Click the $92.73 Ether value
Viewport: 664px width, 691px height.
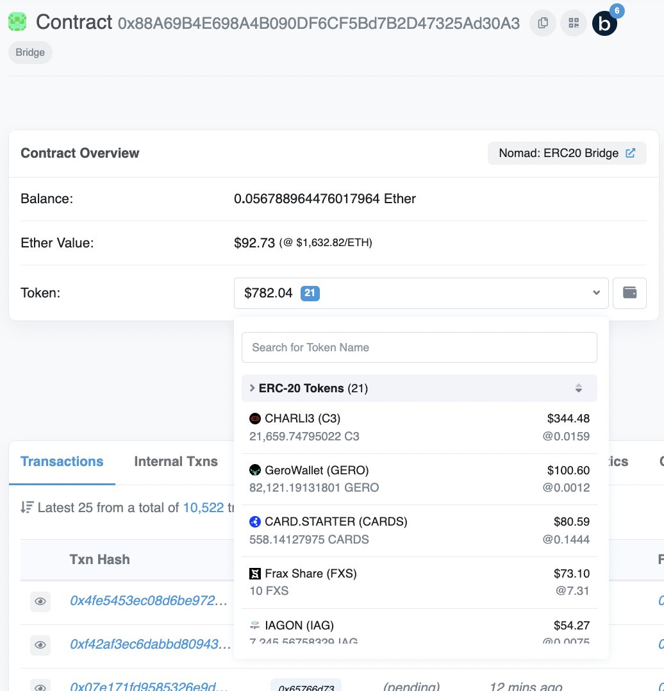(x=254, y=243)
